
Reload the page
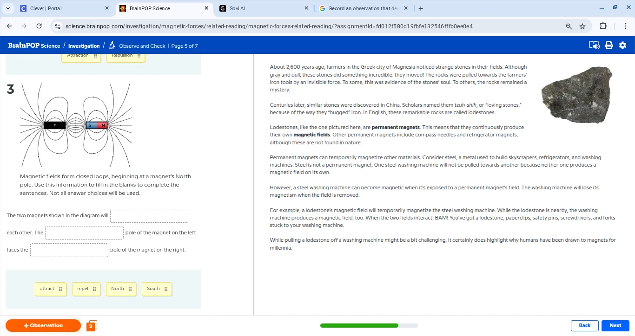pyautogui.click(x=39, y=26)
